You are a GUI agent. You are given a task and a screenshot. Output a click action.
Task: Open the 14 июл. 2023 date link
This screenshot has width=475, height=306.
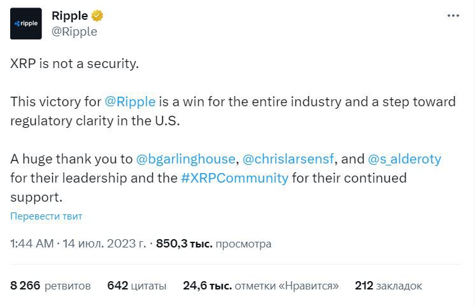(104, 244)
